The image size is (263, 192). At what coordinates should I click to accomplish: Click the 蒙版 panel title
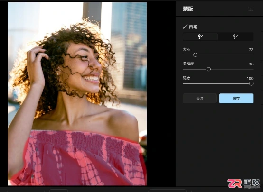click(188, 9)
